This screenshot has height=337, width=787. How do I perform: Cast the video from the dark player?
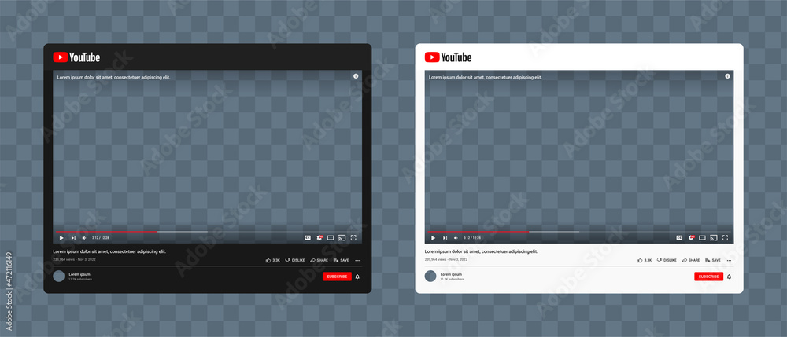click(342, 238)
